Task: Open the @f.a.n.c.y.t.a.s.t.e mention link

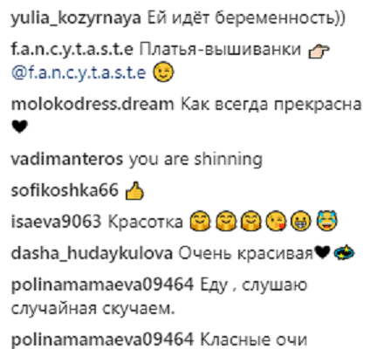Action: pyautogui.click(x=79, y=72)
